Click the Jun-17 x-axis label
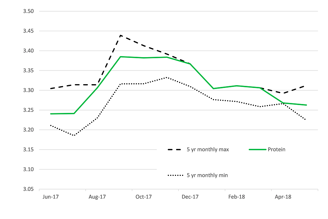328x219 pixels. [51, 197]
